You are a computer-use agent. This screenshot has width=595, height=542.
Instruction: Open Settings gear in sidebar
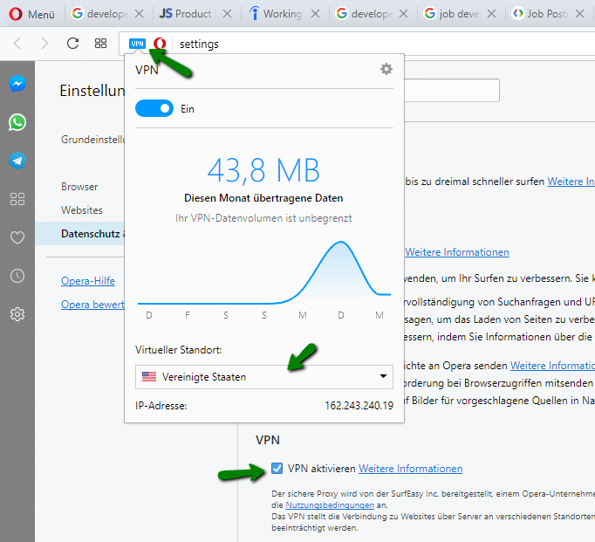tap(17, 314)
